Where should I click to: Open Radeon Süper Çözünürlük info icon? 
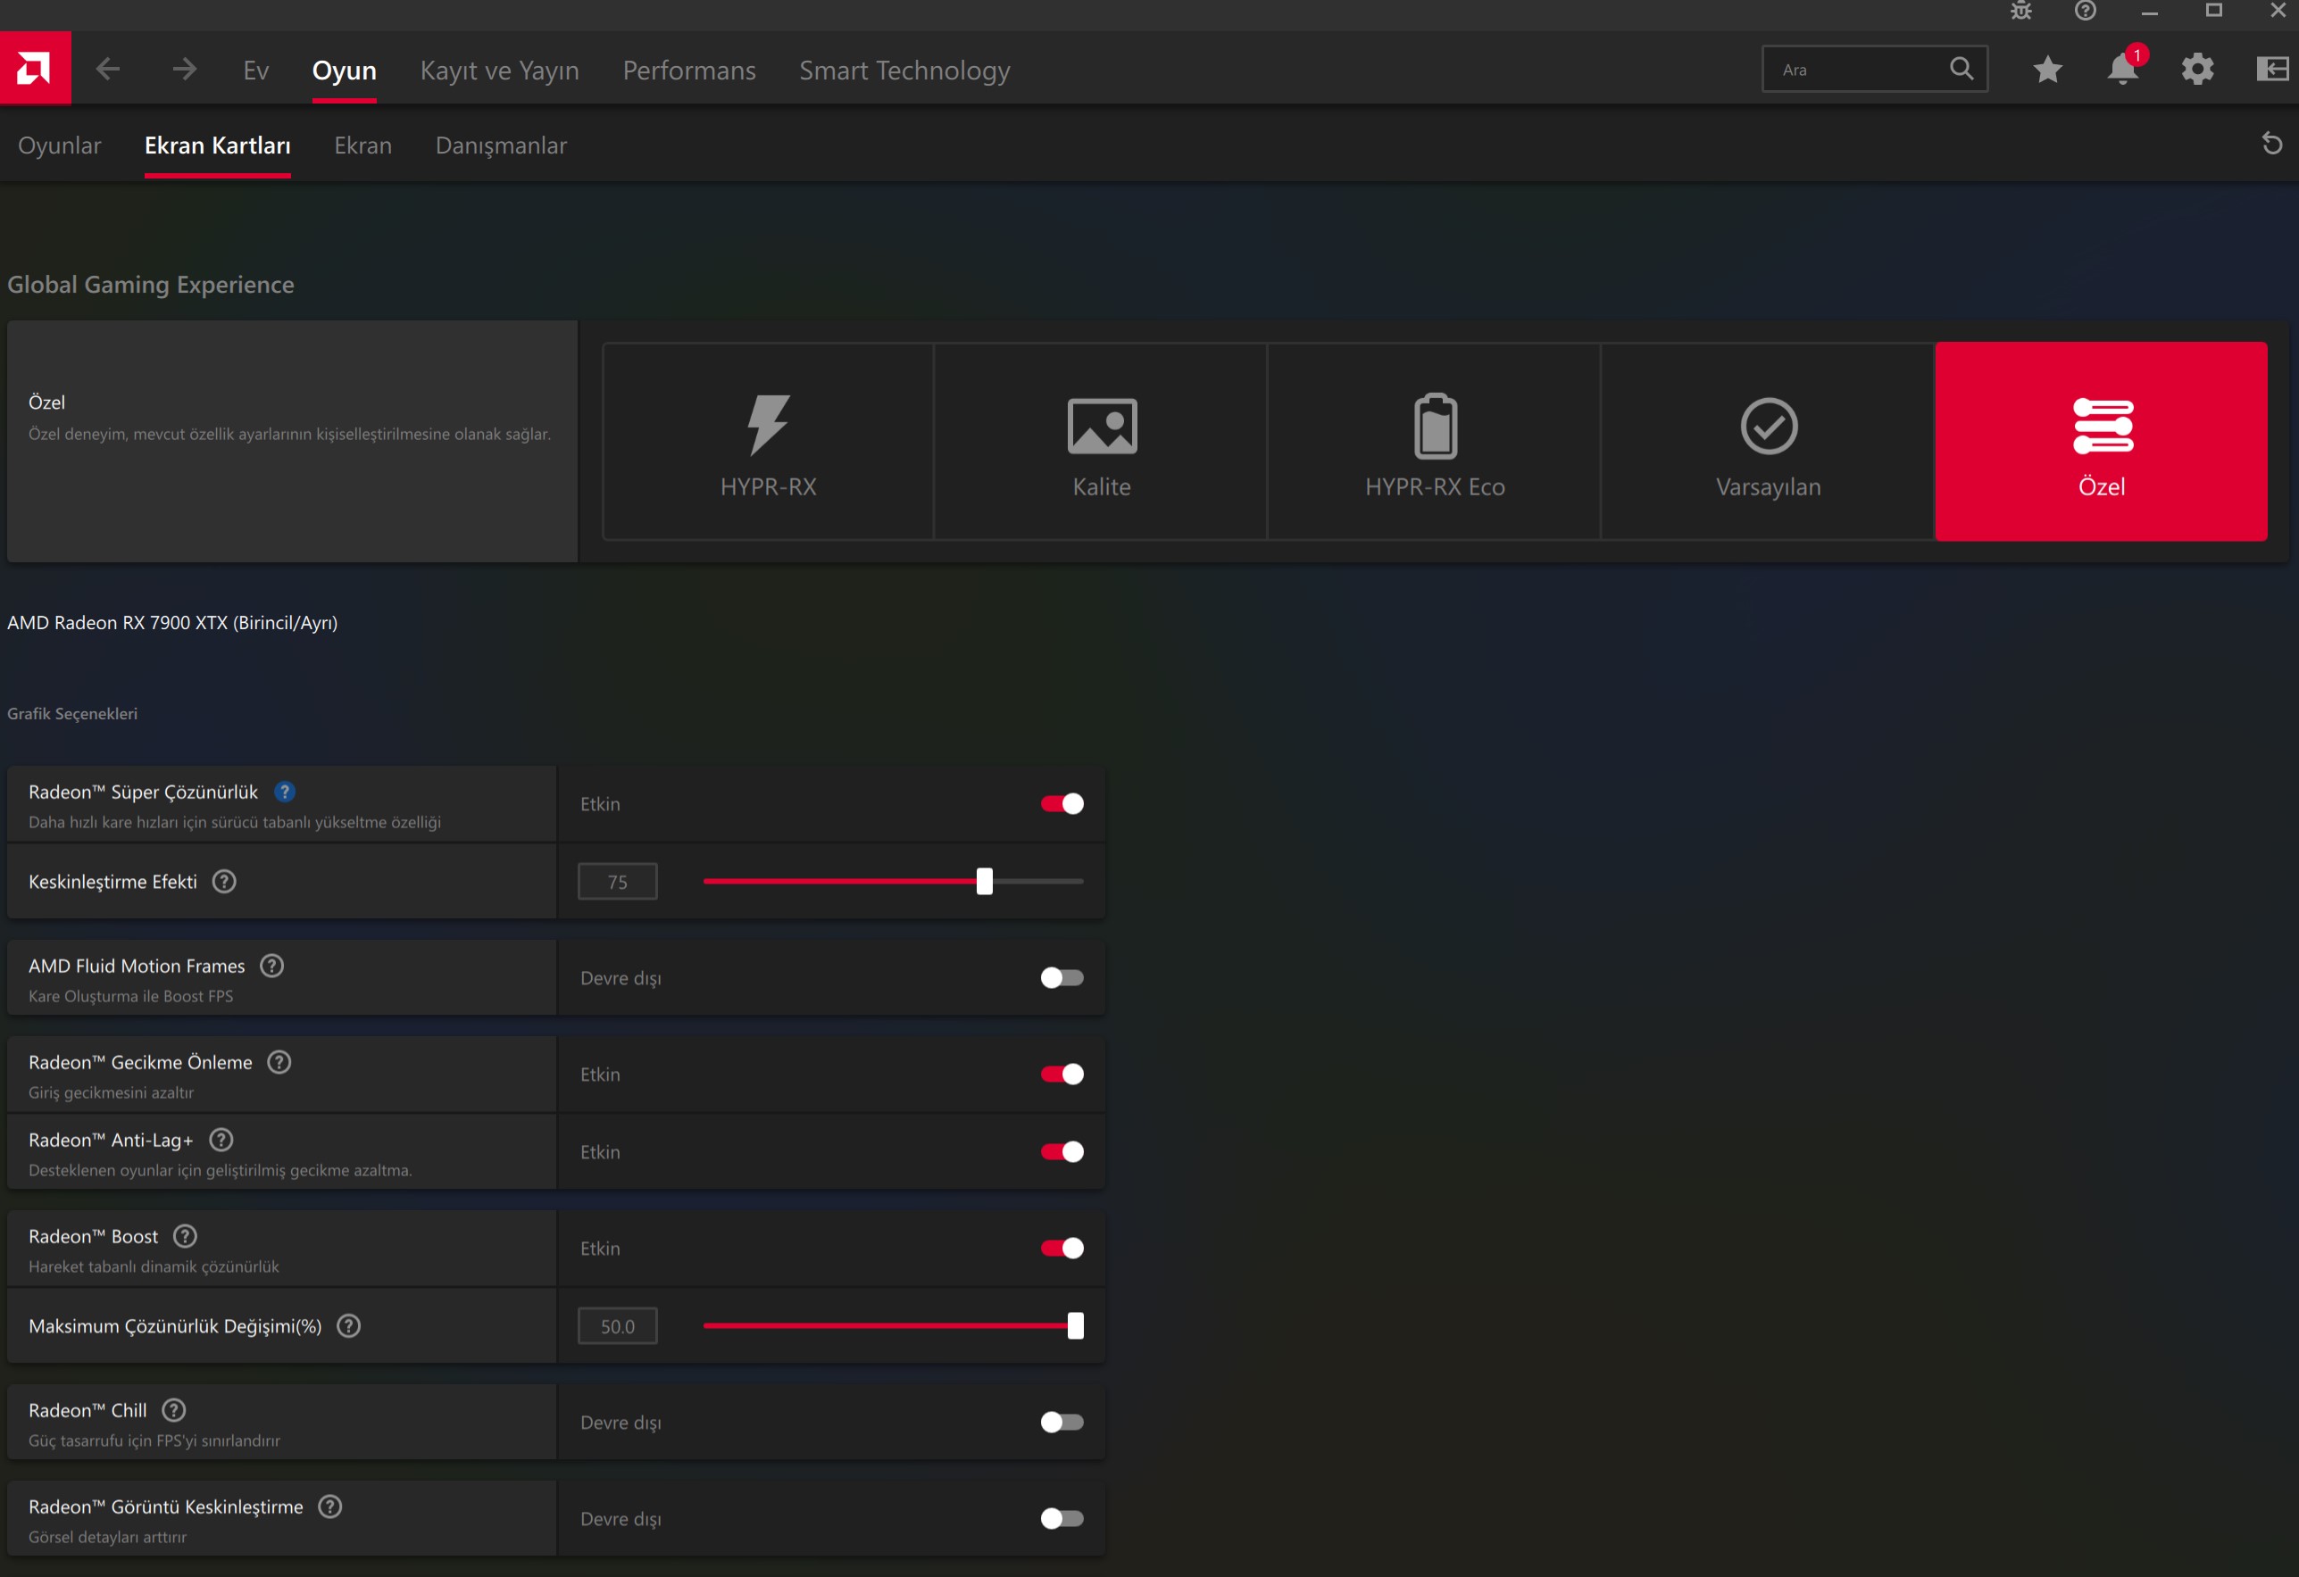coord(285,792)
